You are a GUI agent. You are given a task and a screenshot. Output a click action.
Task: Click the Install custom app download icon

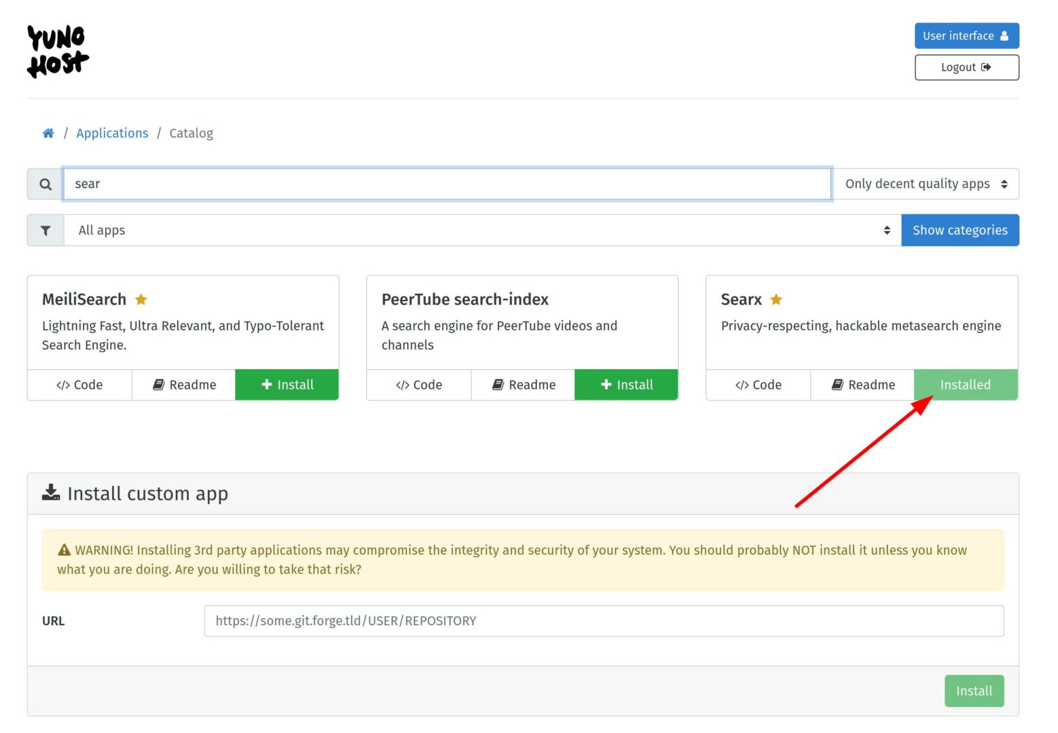(51, 493)
